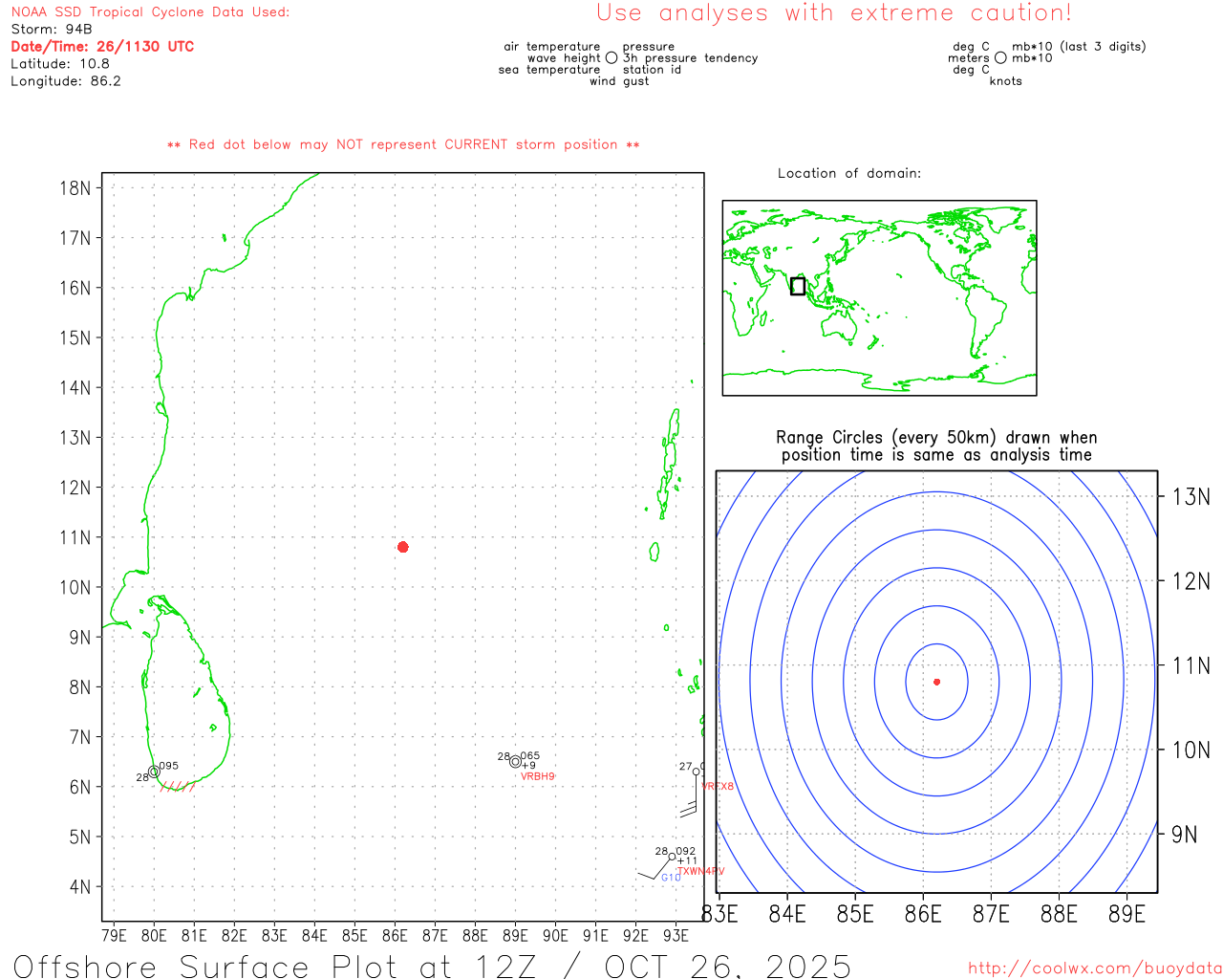This screenshot has width=1223, height=979.
Task: Click the Offshore Surface Plot title text
Action: point(432,966)
